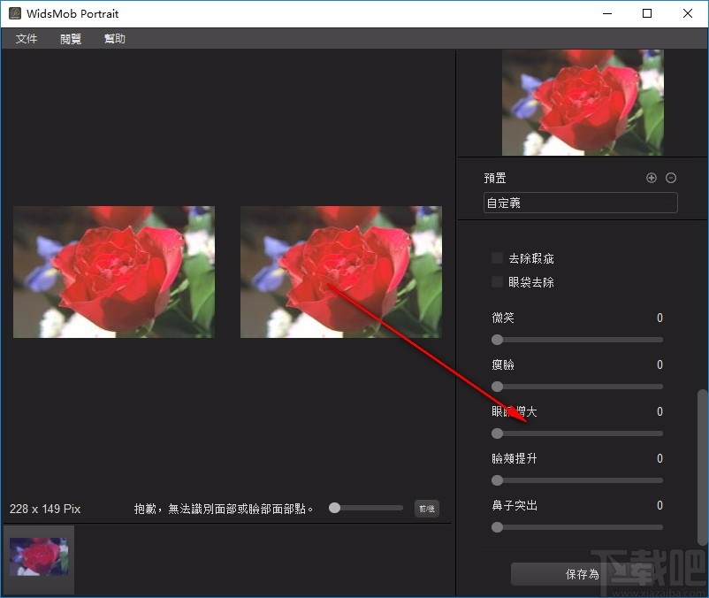Minimize the WidsMob Portrait window
This screenshot has height=598, width=709.
coord(607,13)
